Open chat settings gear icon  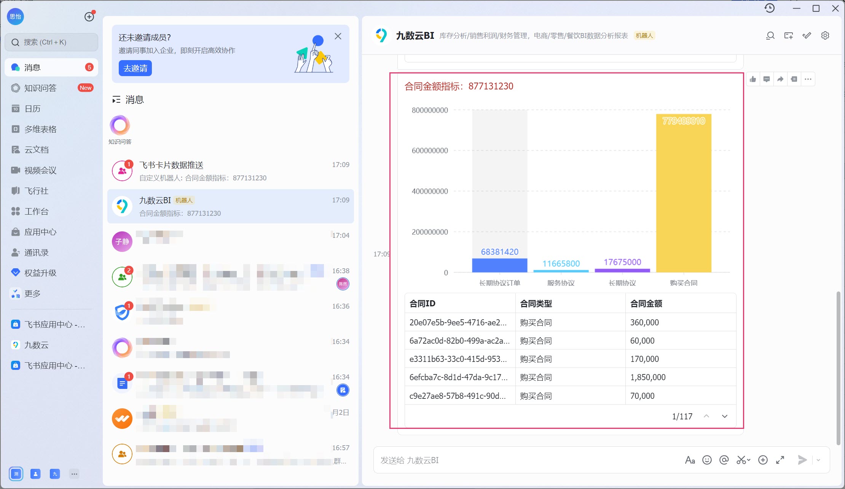click(x=825, y=36)
